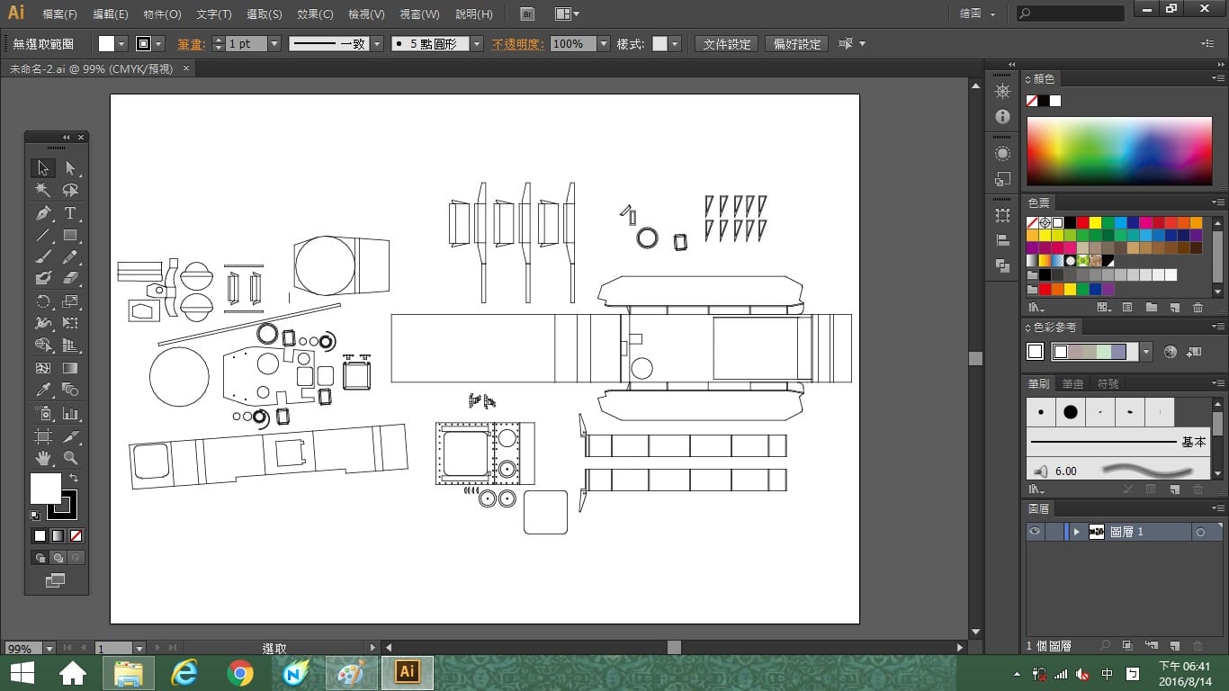Open 檔案(F) menu
The width and height of the screenshot is (1229, 691).
click(x=60, y=14)
